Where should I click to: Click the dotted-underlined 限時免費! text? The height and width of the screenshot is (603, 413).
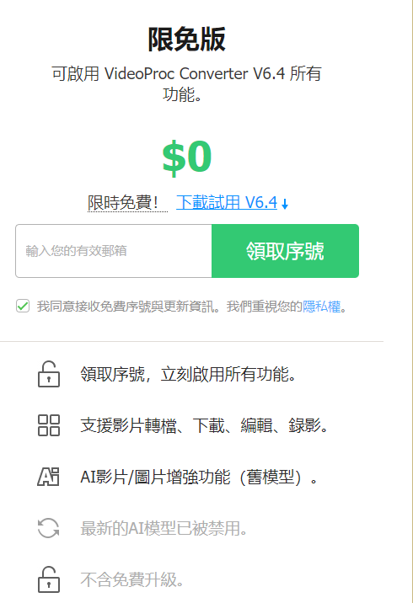[x=122, y=203]
